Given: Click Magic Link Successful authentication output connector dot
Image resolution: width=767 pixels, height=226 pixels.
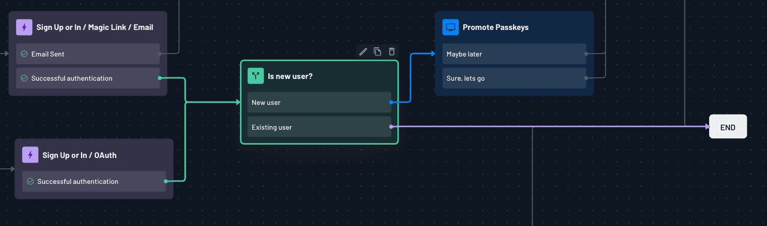Looking at the screenshot, I should (x=160, y=78).
